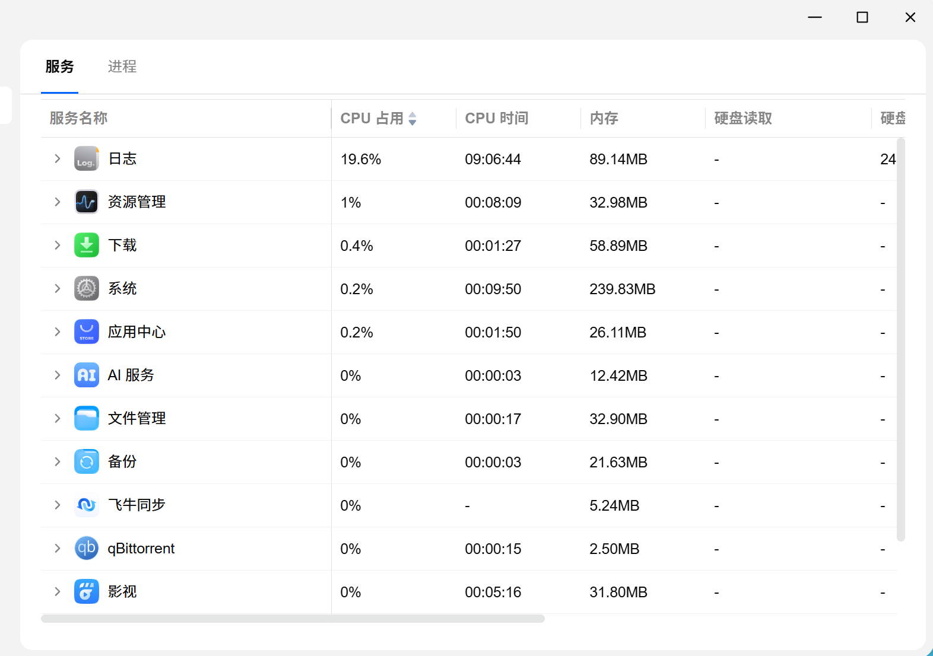Click the 飞牛同步 sync icon
This screenshot has width=933, height=656.
tap(87, 505)
